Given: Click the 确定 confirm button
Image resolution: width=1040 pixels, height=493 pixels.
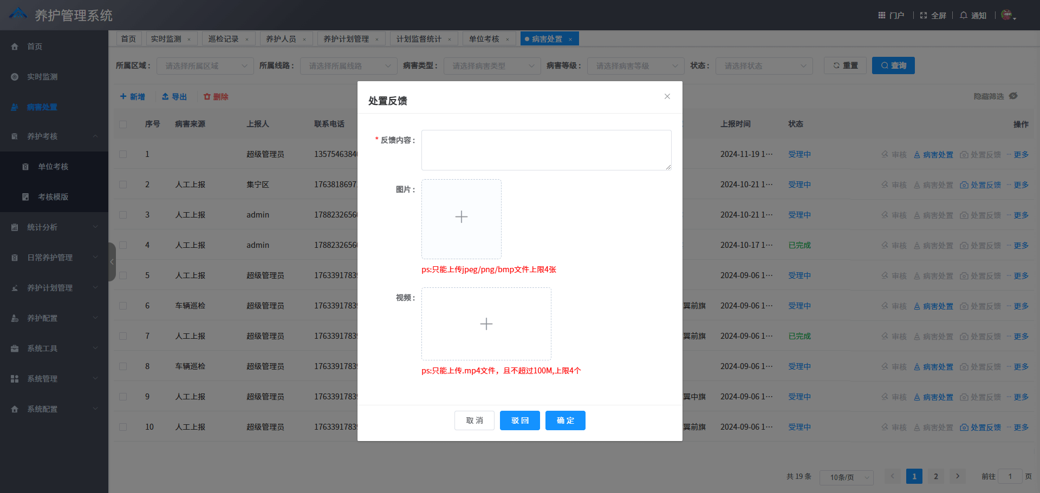Looking at the screenshot, I should point(565,420).
